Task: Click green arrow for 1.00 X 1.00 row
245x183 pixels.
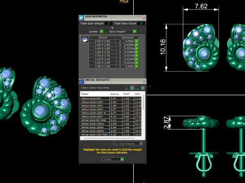Action: click(x=137, y=45)
